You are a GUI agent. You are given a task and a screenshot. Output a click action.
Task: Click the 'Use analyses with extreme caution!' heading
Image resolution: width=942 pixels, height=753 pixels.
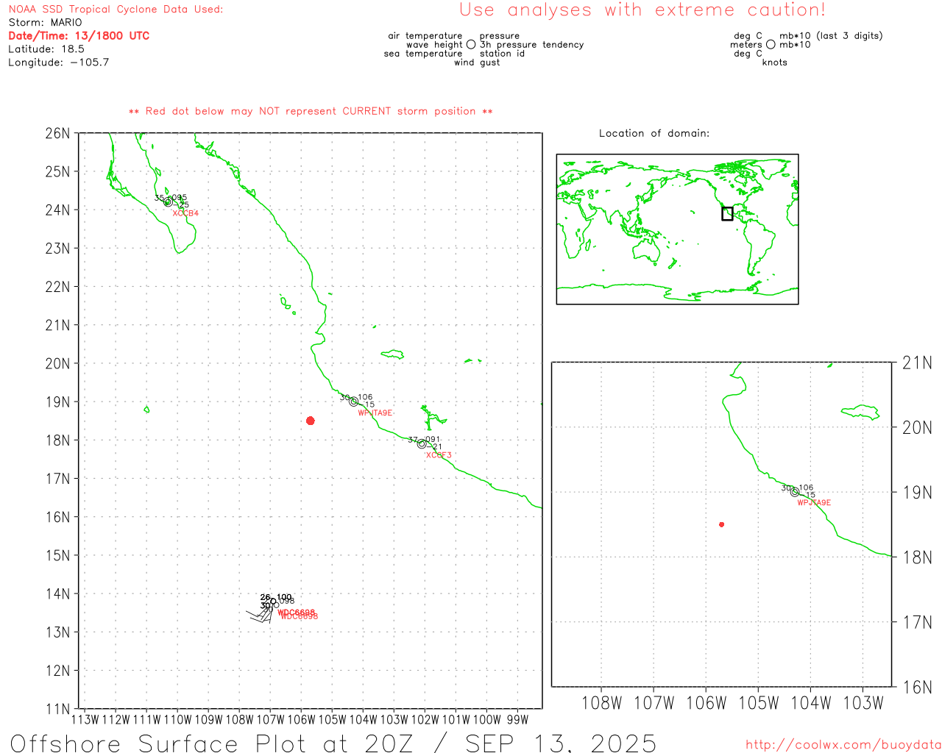642,10
